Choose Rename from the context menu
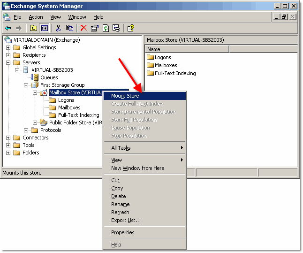Screen dimensions: 303x253 pos(144,204)
